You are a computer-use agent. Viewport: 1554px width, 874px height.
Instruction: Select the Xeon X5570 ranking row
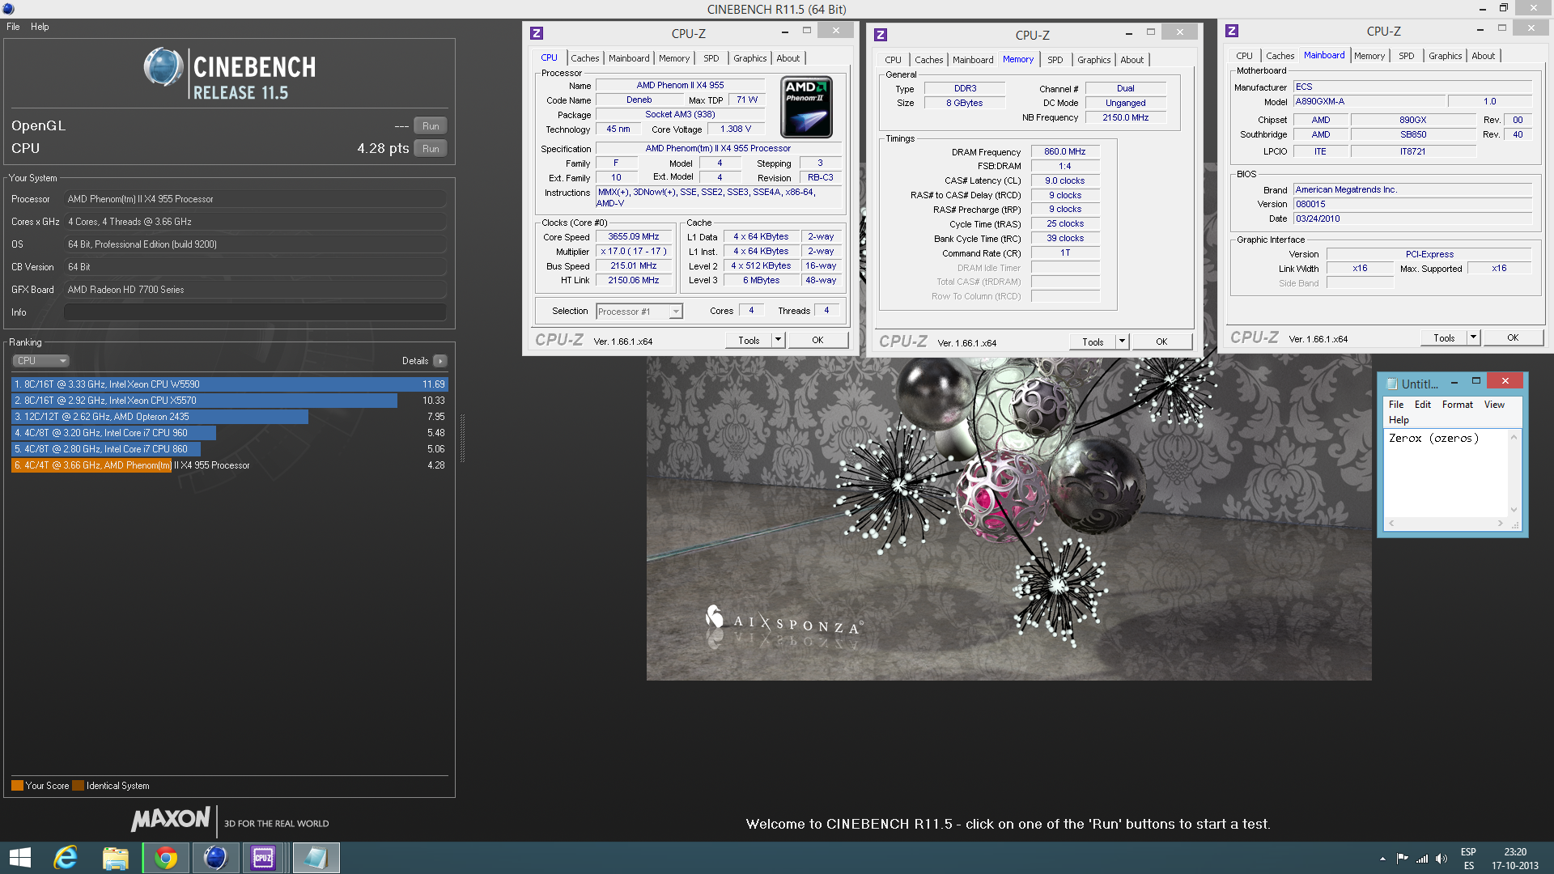pos(230,401)
